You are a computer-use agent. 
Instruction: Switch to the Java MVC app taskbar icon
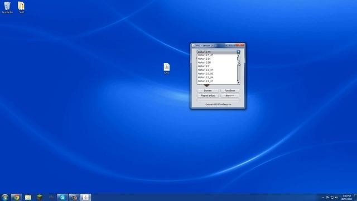coord(85,197)
